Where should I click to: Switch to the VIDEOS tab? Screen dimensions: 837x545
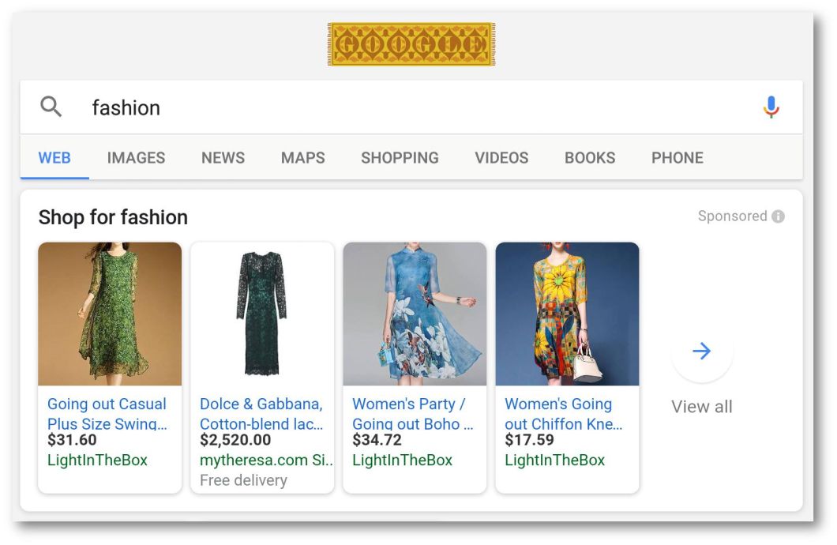tap(501, 157)
